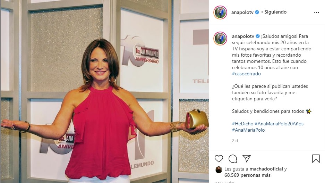Toggle the Siguiendo follow status
This screenshot has width=325, height=183.
tap(275, 12)
